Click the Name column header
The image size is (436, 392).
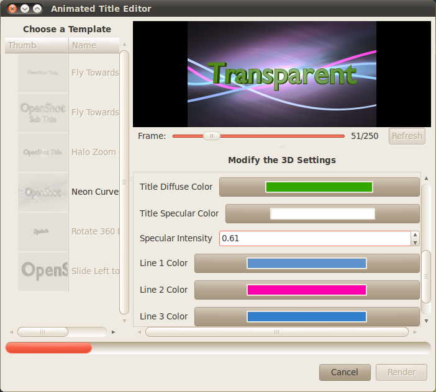93,45
